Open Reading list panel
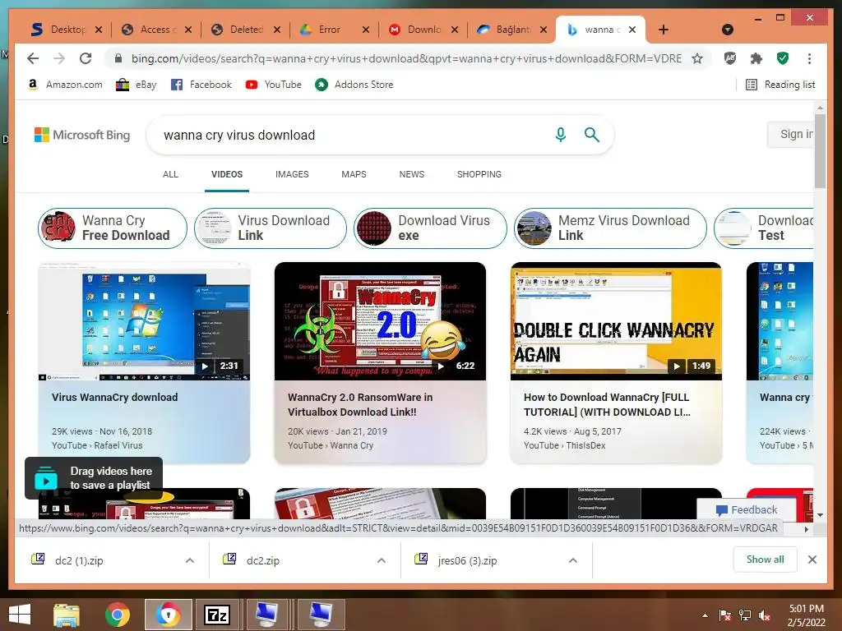 pos(781,85)
